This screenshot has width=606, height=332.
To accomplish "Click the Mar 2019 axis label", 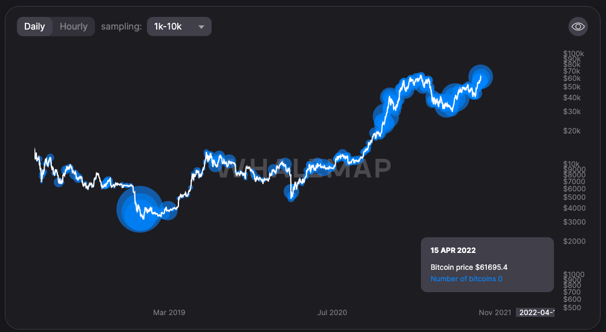I will 169,313.
